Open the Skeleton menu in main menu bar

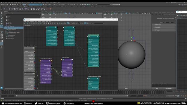pyautogui.click(x=28, y=3)
